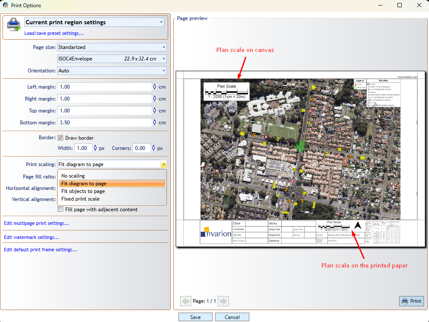Click the Print button
This screenshot has height=322, width=429.
[411, 301]
